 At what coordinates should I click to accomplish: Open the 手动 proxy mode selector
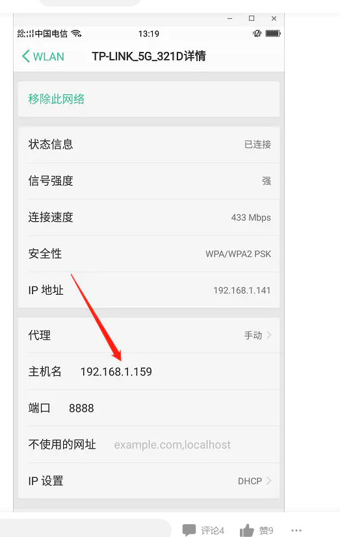click(253, 335)
